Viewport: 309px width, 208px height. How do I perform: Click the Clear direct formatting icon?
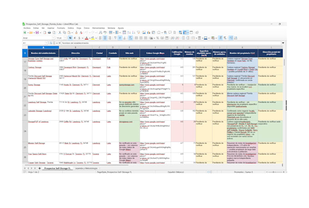click(x=81, y=33)
